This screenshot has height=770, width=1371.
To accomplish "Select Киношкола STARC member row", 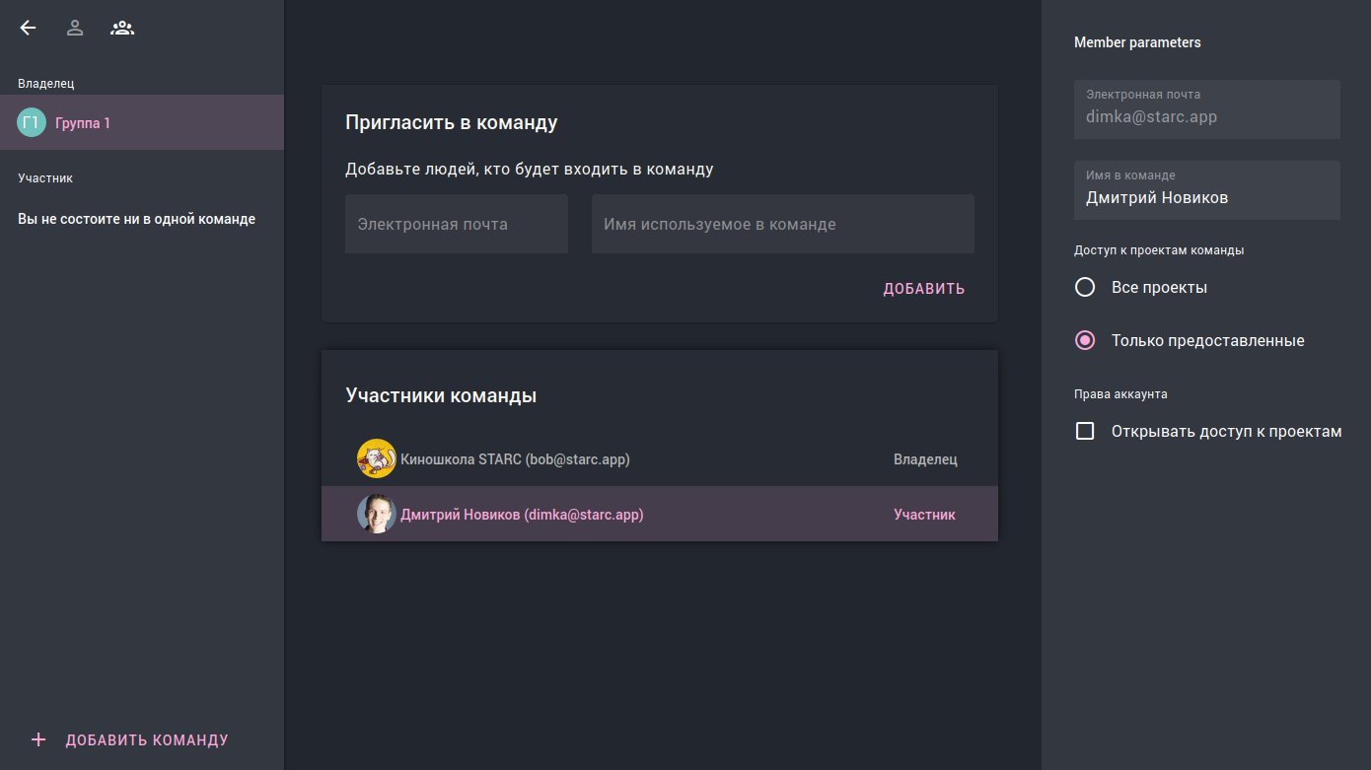I will click(x=659, y=459).
